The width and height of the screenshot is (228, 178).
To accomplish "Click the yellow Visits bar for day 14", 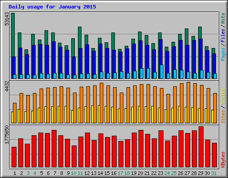I will coord(99,114).
